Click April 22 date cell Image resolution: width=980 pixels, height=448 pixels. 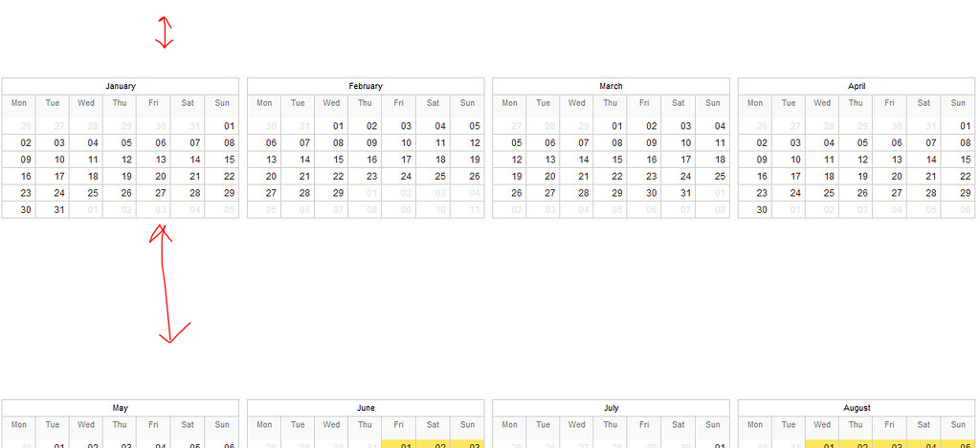coord(958,177)
